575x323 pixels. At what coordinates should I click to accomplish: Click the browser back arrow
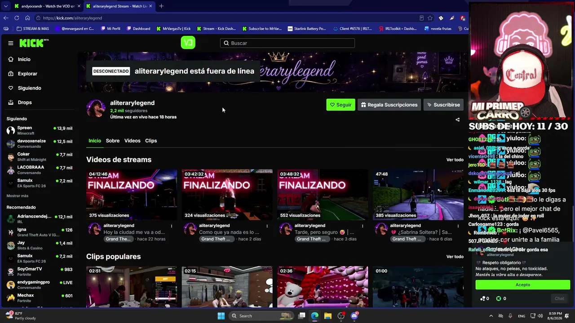6,18
